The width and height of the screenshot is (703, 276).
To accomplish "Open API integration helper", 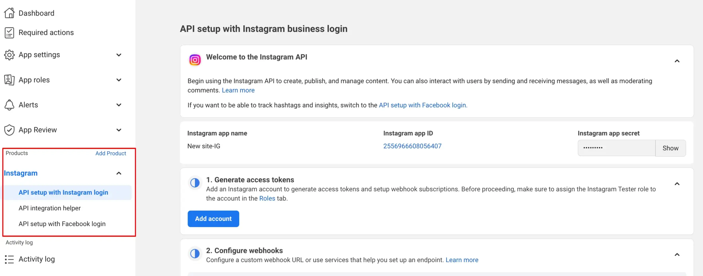I will click(x=50, y=208).
